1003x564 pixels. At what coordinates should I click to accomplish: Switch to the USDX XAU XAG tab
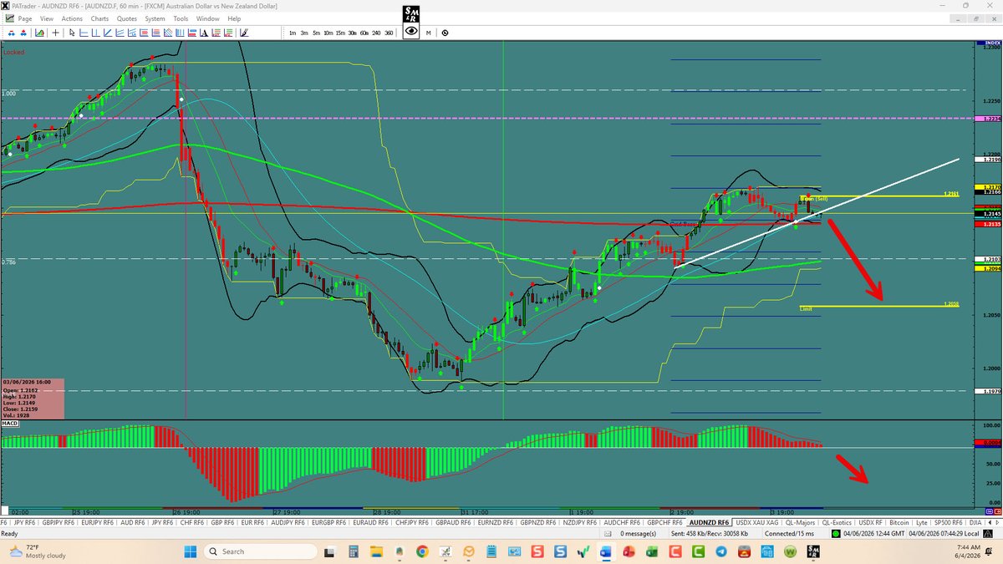[x=757, y=522]
